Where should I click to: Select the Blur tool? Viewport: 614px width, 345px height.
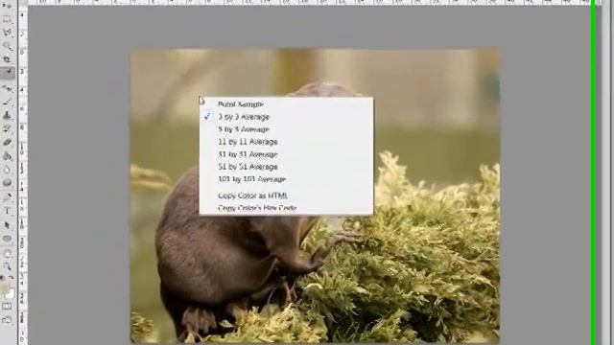coord(7,170)
